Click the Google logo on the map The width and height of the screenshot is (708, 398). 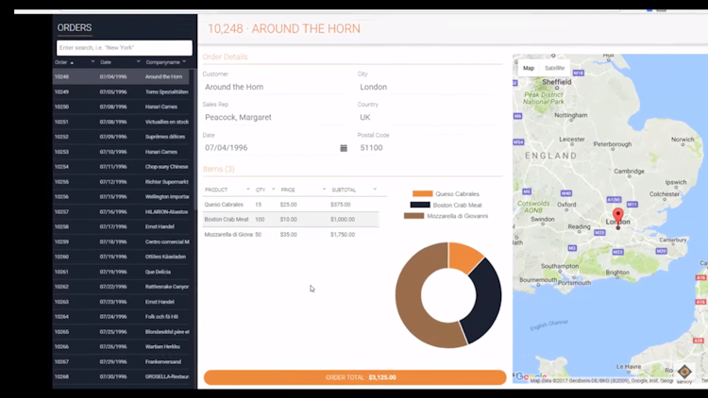pyautogui.click(x=531, y=376)
